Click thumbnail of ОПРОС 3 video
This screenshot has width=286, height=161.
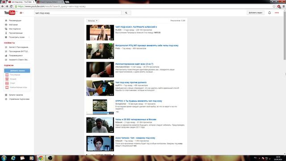100,106
